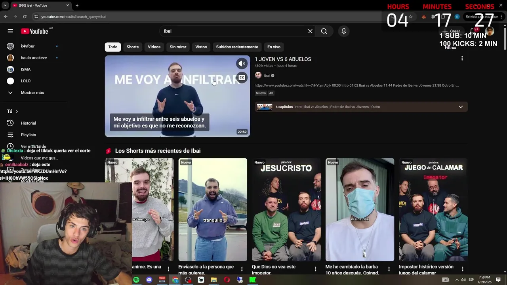The height and width of the screenshot is (285, 507).
Task: Open the Tú section chevron
Action: coord(17,112)
